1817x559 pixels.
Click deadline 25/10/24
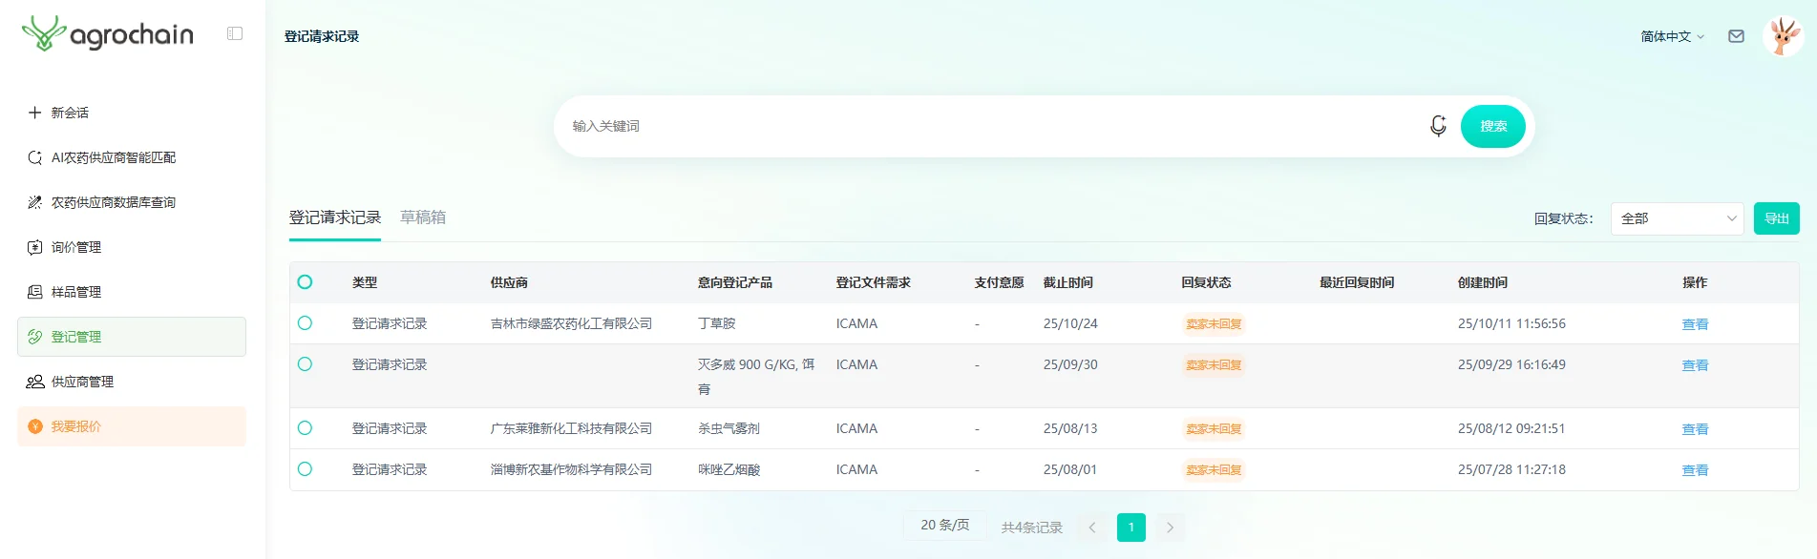pos(1070,323)
